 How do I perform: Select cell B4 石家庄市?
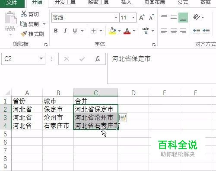(x=58, y=126)
